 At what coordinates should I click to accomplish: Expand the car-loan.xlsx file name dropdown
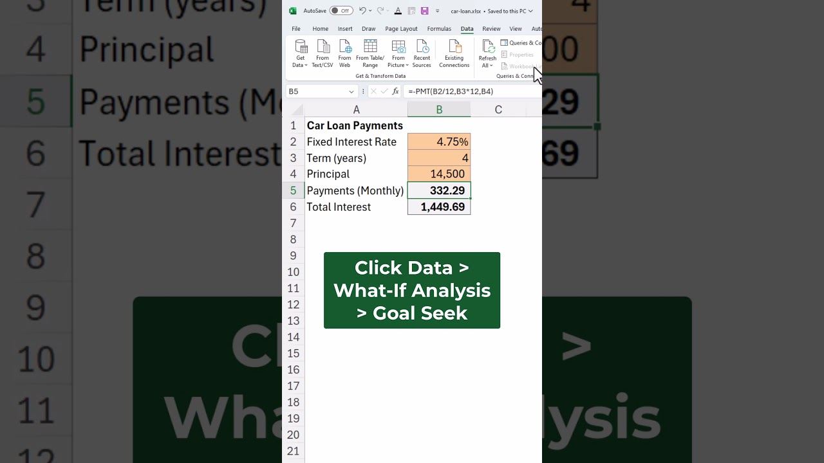click(530, 11)
